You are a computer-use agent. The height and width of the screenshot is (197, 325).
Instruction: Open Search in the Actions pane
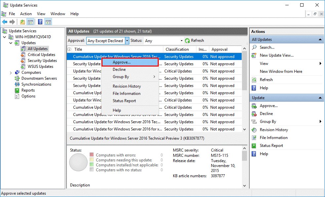pyautogui.click(x=267, y=47)
